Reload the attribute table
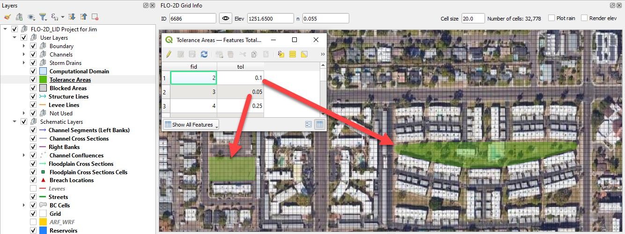Viewport: 625px width, 234px height. coord(204,55)
